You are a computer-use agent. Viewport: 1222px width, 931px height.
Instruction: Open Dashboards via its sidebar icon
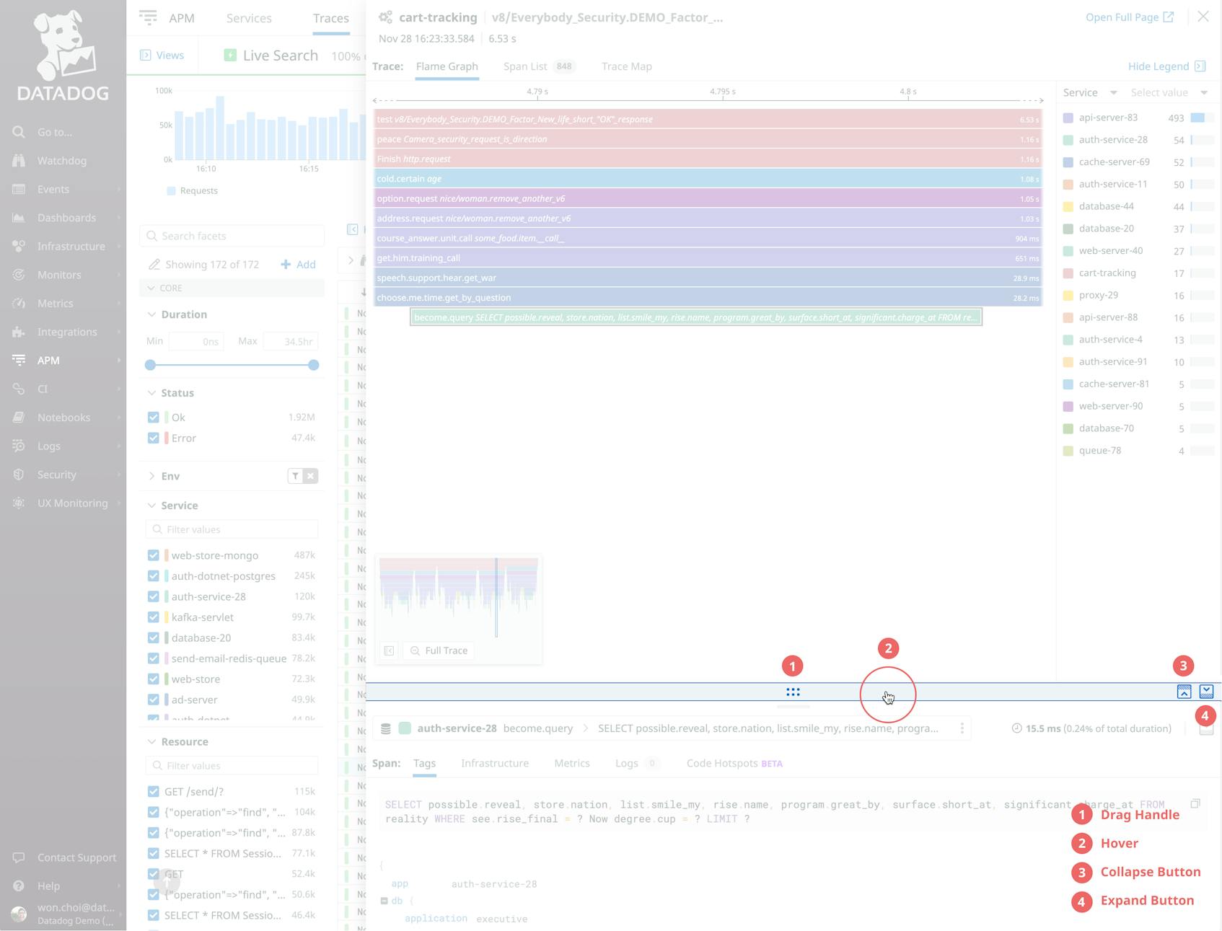point(19,218)
